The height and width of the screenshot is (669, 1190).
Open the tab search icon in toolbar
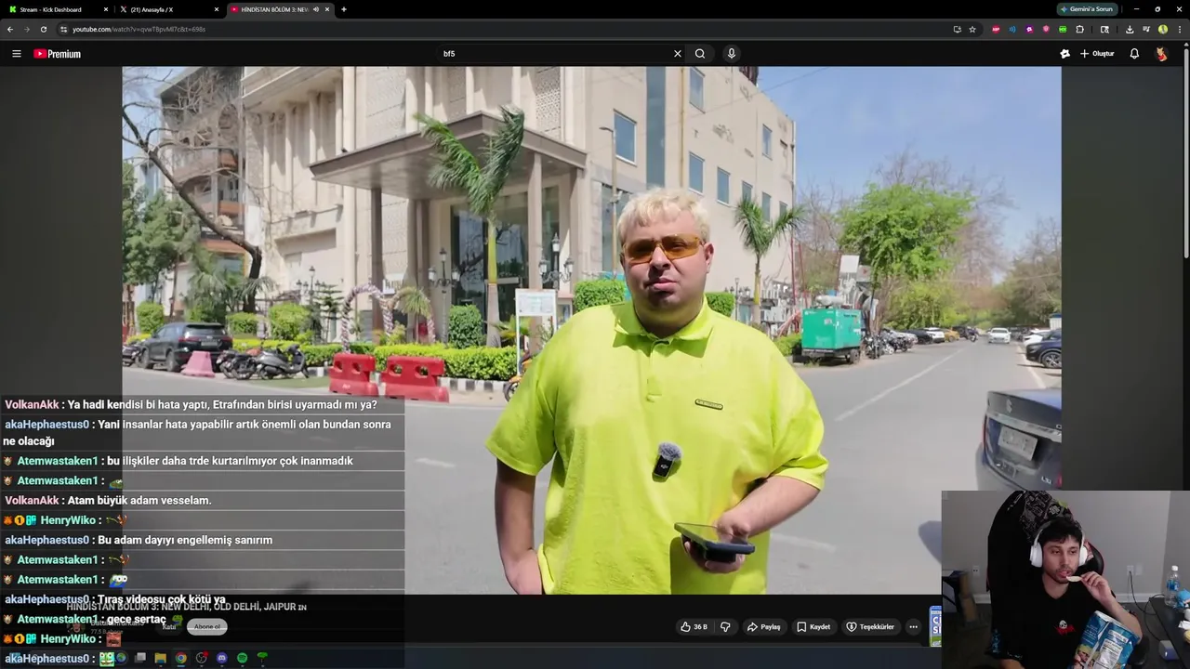tap(1104, 29)
